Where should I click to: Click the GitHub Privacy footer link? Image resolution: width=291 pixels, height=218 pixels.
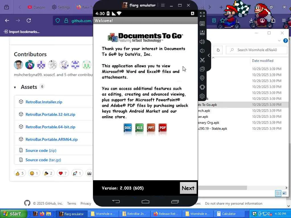point(86,204)
